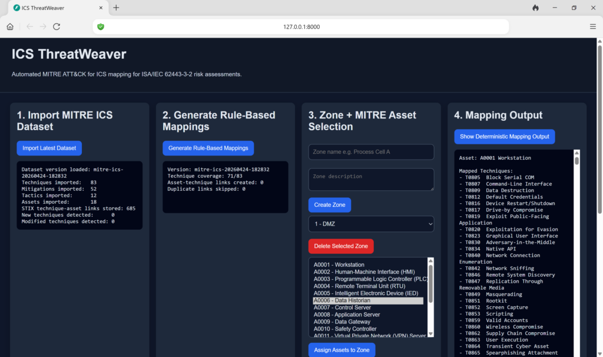This screenshot has height=357, width=603.
Task: Open the '1 - DMZ' zone dropdown
Action: tap(371, 224)
